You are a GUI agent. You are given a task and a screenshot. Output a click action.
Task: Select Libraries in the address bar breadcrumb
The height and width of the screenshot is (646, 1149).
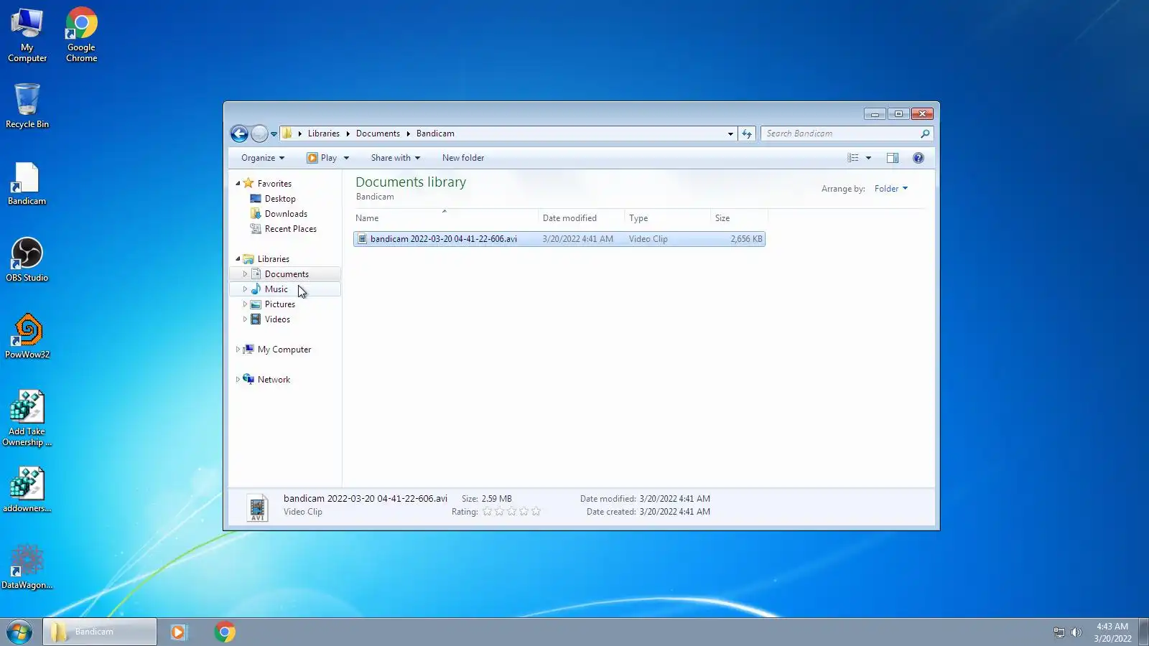tap(324, 134)
